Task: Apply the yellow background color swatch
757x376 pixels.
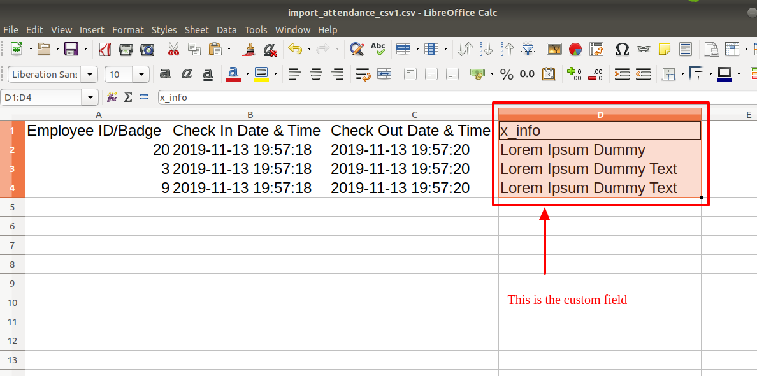Action: coord(261,74)
